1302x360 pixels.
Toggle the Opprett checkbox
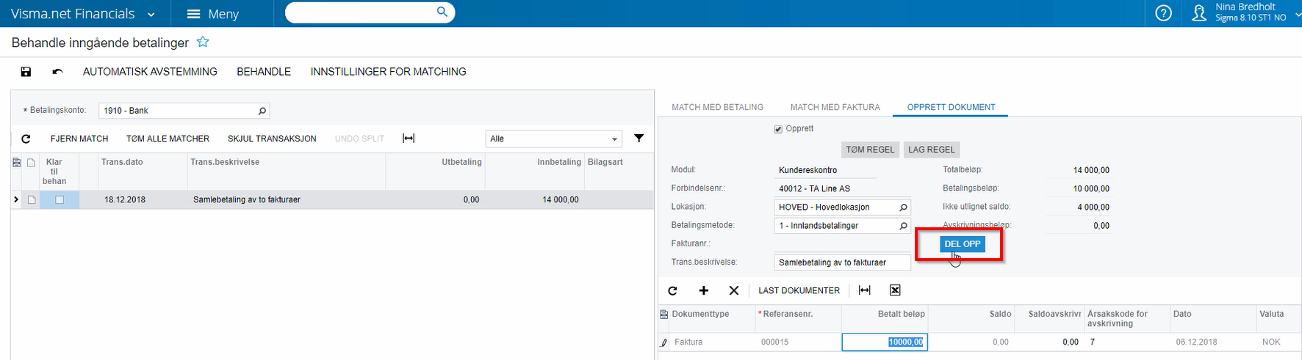point(778,129)
